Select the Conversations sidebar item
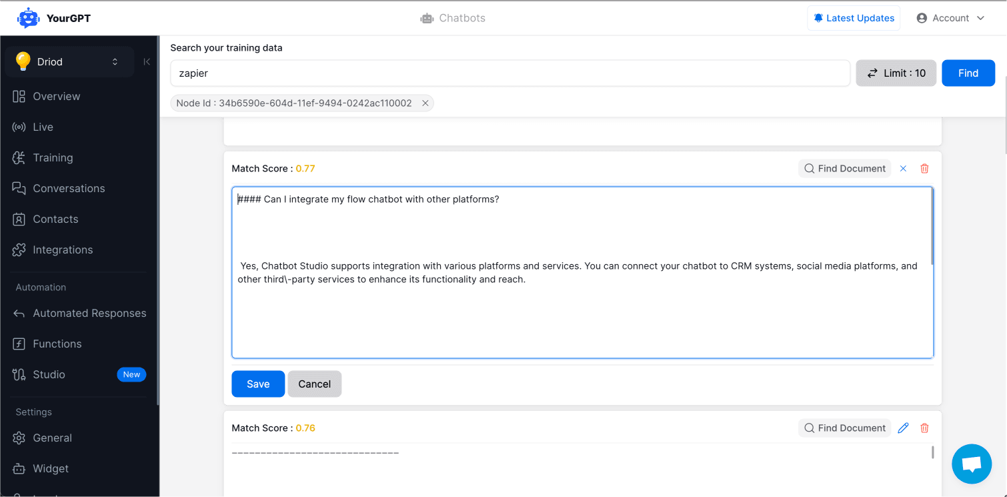 (x=69, y=188)
